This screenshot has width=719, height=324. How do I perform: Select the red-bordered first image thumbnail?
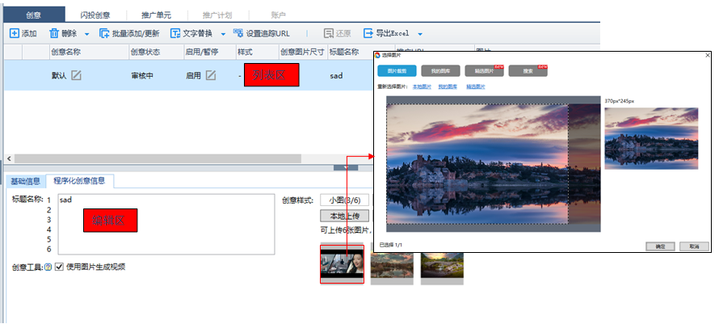343,263
